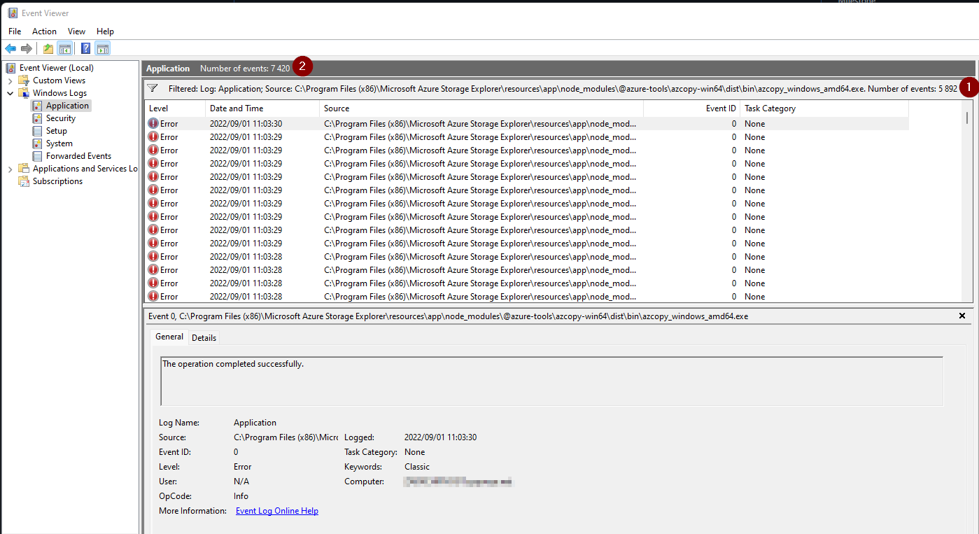
Task: Close the event details preview pane
Action: tap(962, 316)
